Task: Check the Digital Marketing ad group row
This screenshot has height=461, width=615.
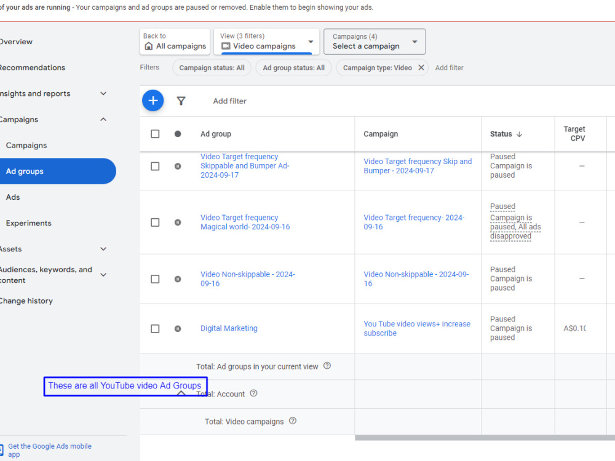Action: pos(155,328)
